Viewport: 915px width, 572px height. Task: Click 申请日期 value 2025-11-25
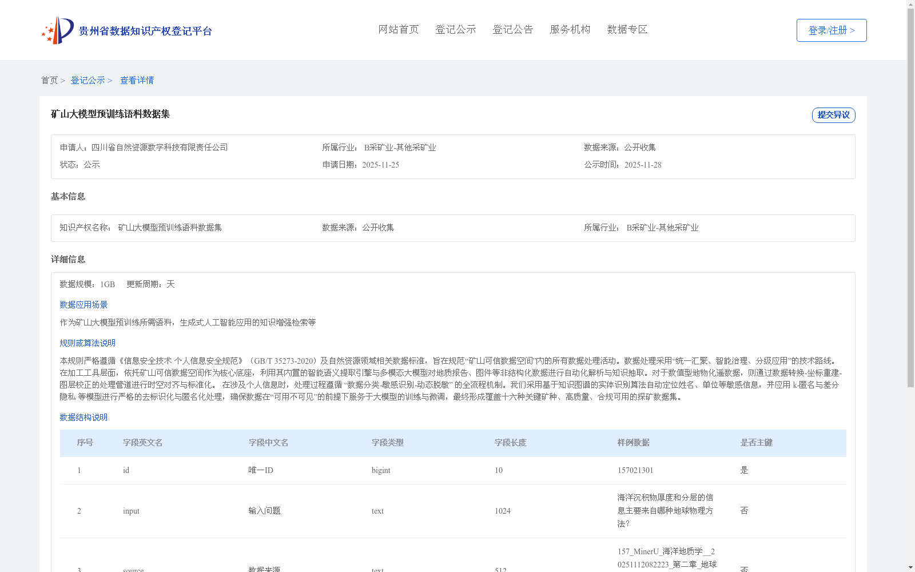380,165
